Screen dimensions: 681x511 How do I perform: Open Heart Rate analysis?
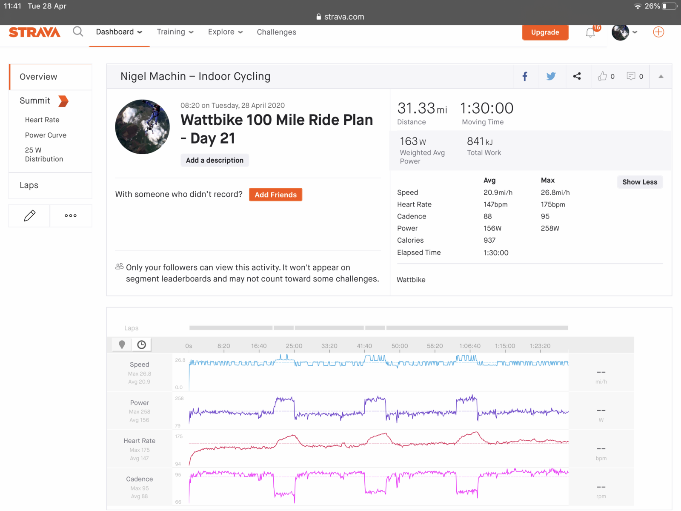pyautogui.click(x=42, y=120)
